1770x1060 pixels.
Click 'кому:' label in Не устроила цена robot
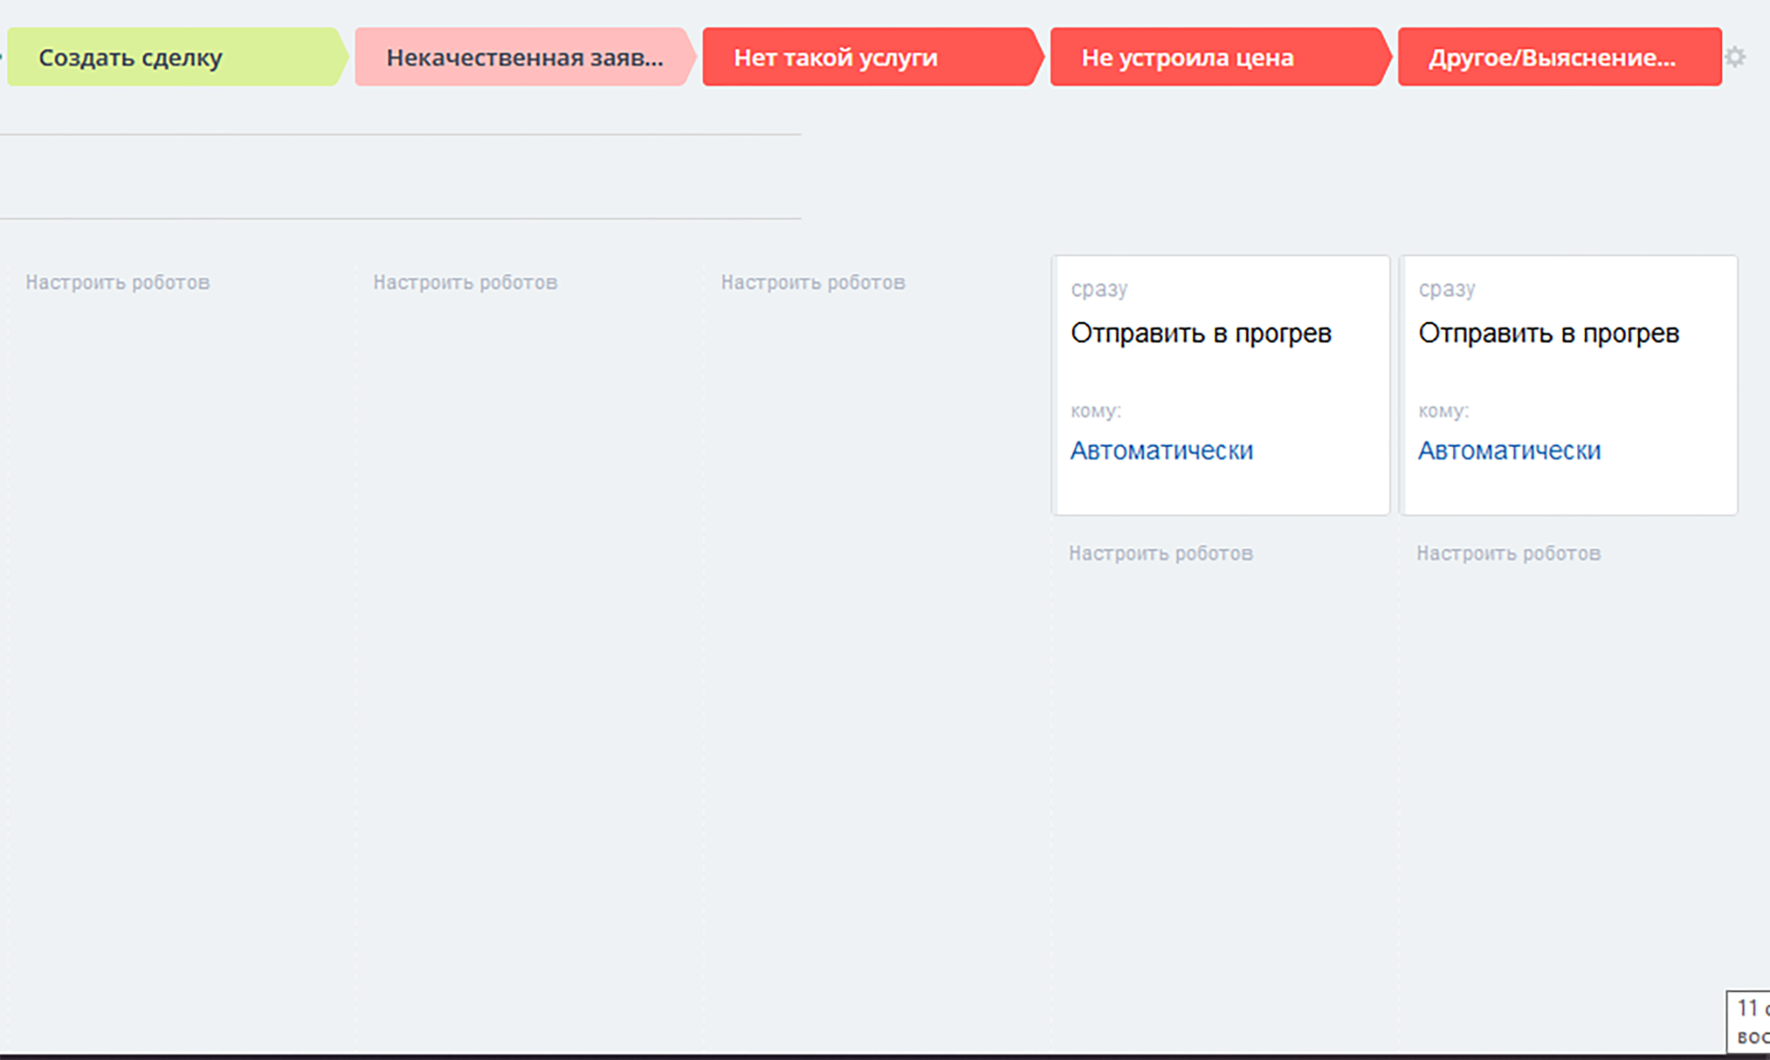[x=1094, y=411]
